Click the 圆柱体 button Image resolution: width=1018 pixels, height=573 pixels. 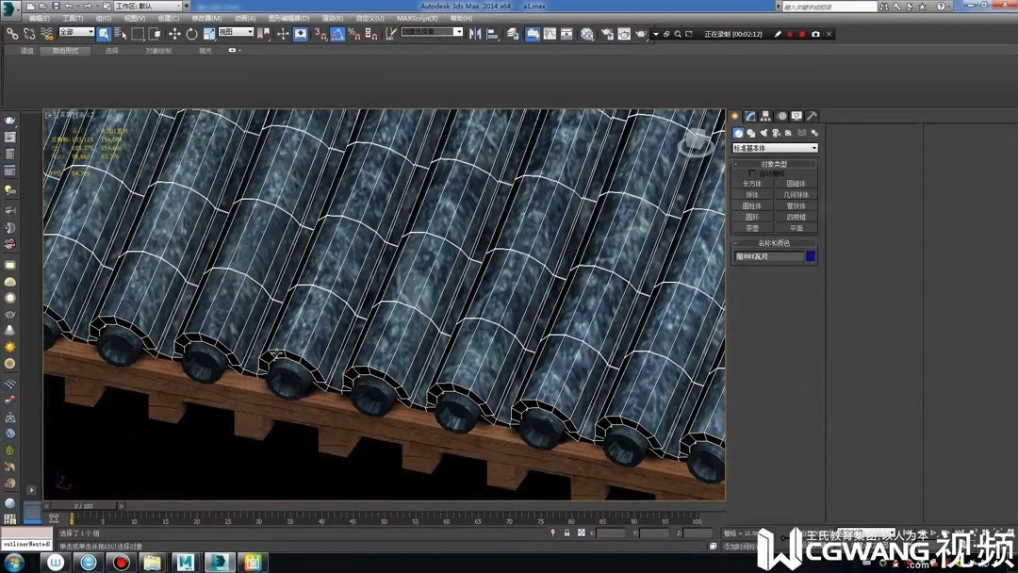(x=752, y=206)
